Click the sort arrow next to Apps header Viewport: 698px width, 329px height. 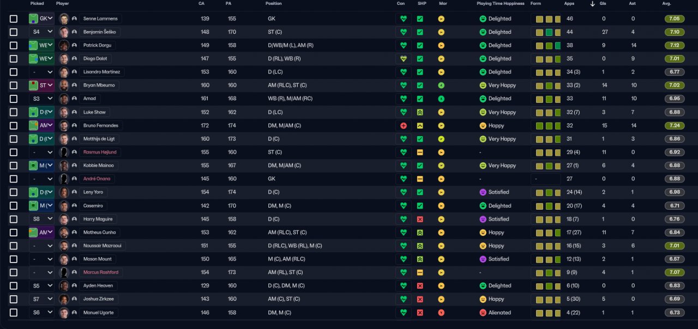[x=593, y=4]
